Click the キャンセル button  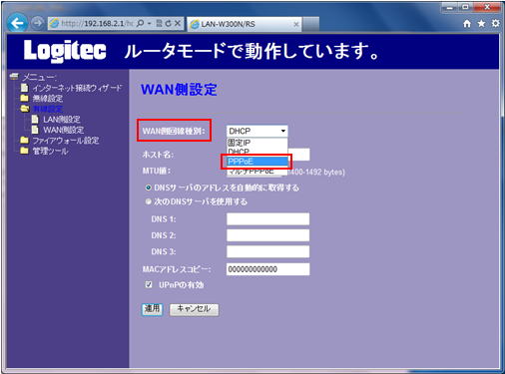coord(194,309)
